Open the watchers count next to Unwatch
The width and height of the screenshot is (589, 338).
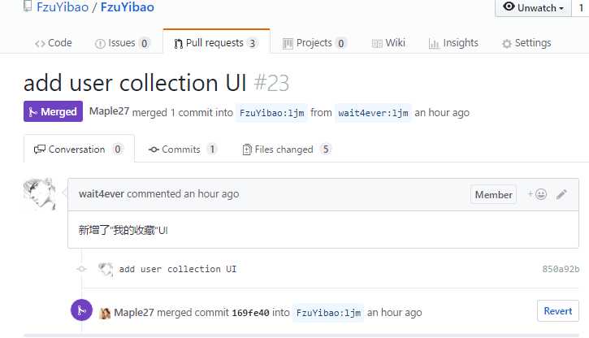581,8
